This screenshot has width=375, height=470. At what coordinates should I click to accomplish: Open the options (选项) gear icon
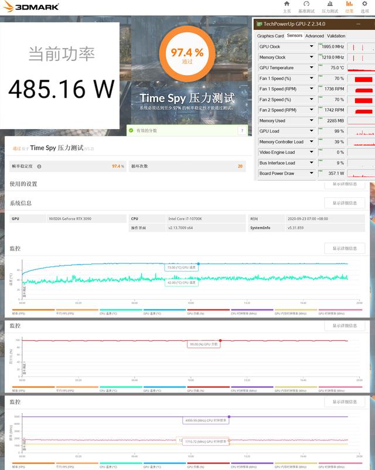click(364, 4)
